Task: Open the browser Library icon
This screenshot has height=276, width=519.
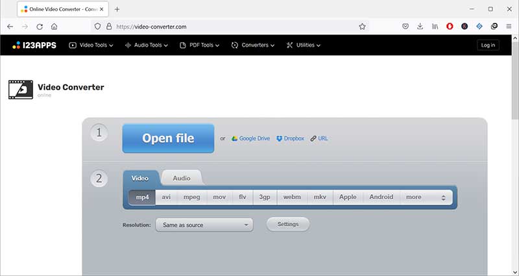Action: [435, 27]
